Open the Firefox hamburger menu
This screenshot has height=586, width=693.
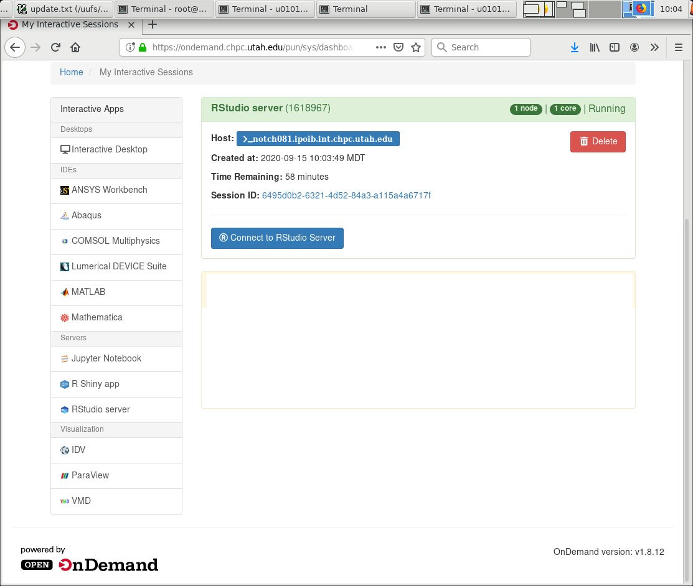[679, 47]
